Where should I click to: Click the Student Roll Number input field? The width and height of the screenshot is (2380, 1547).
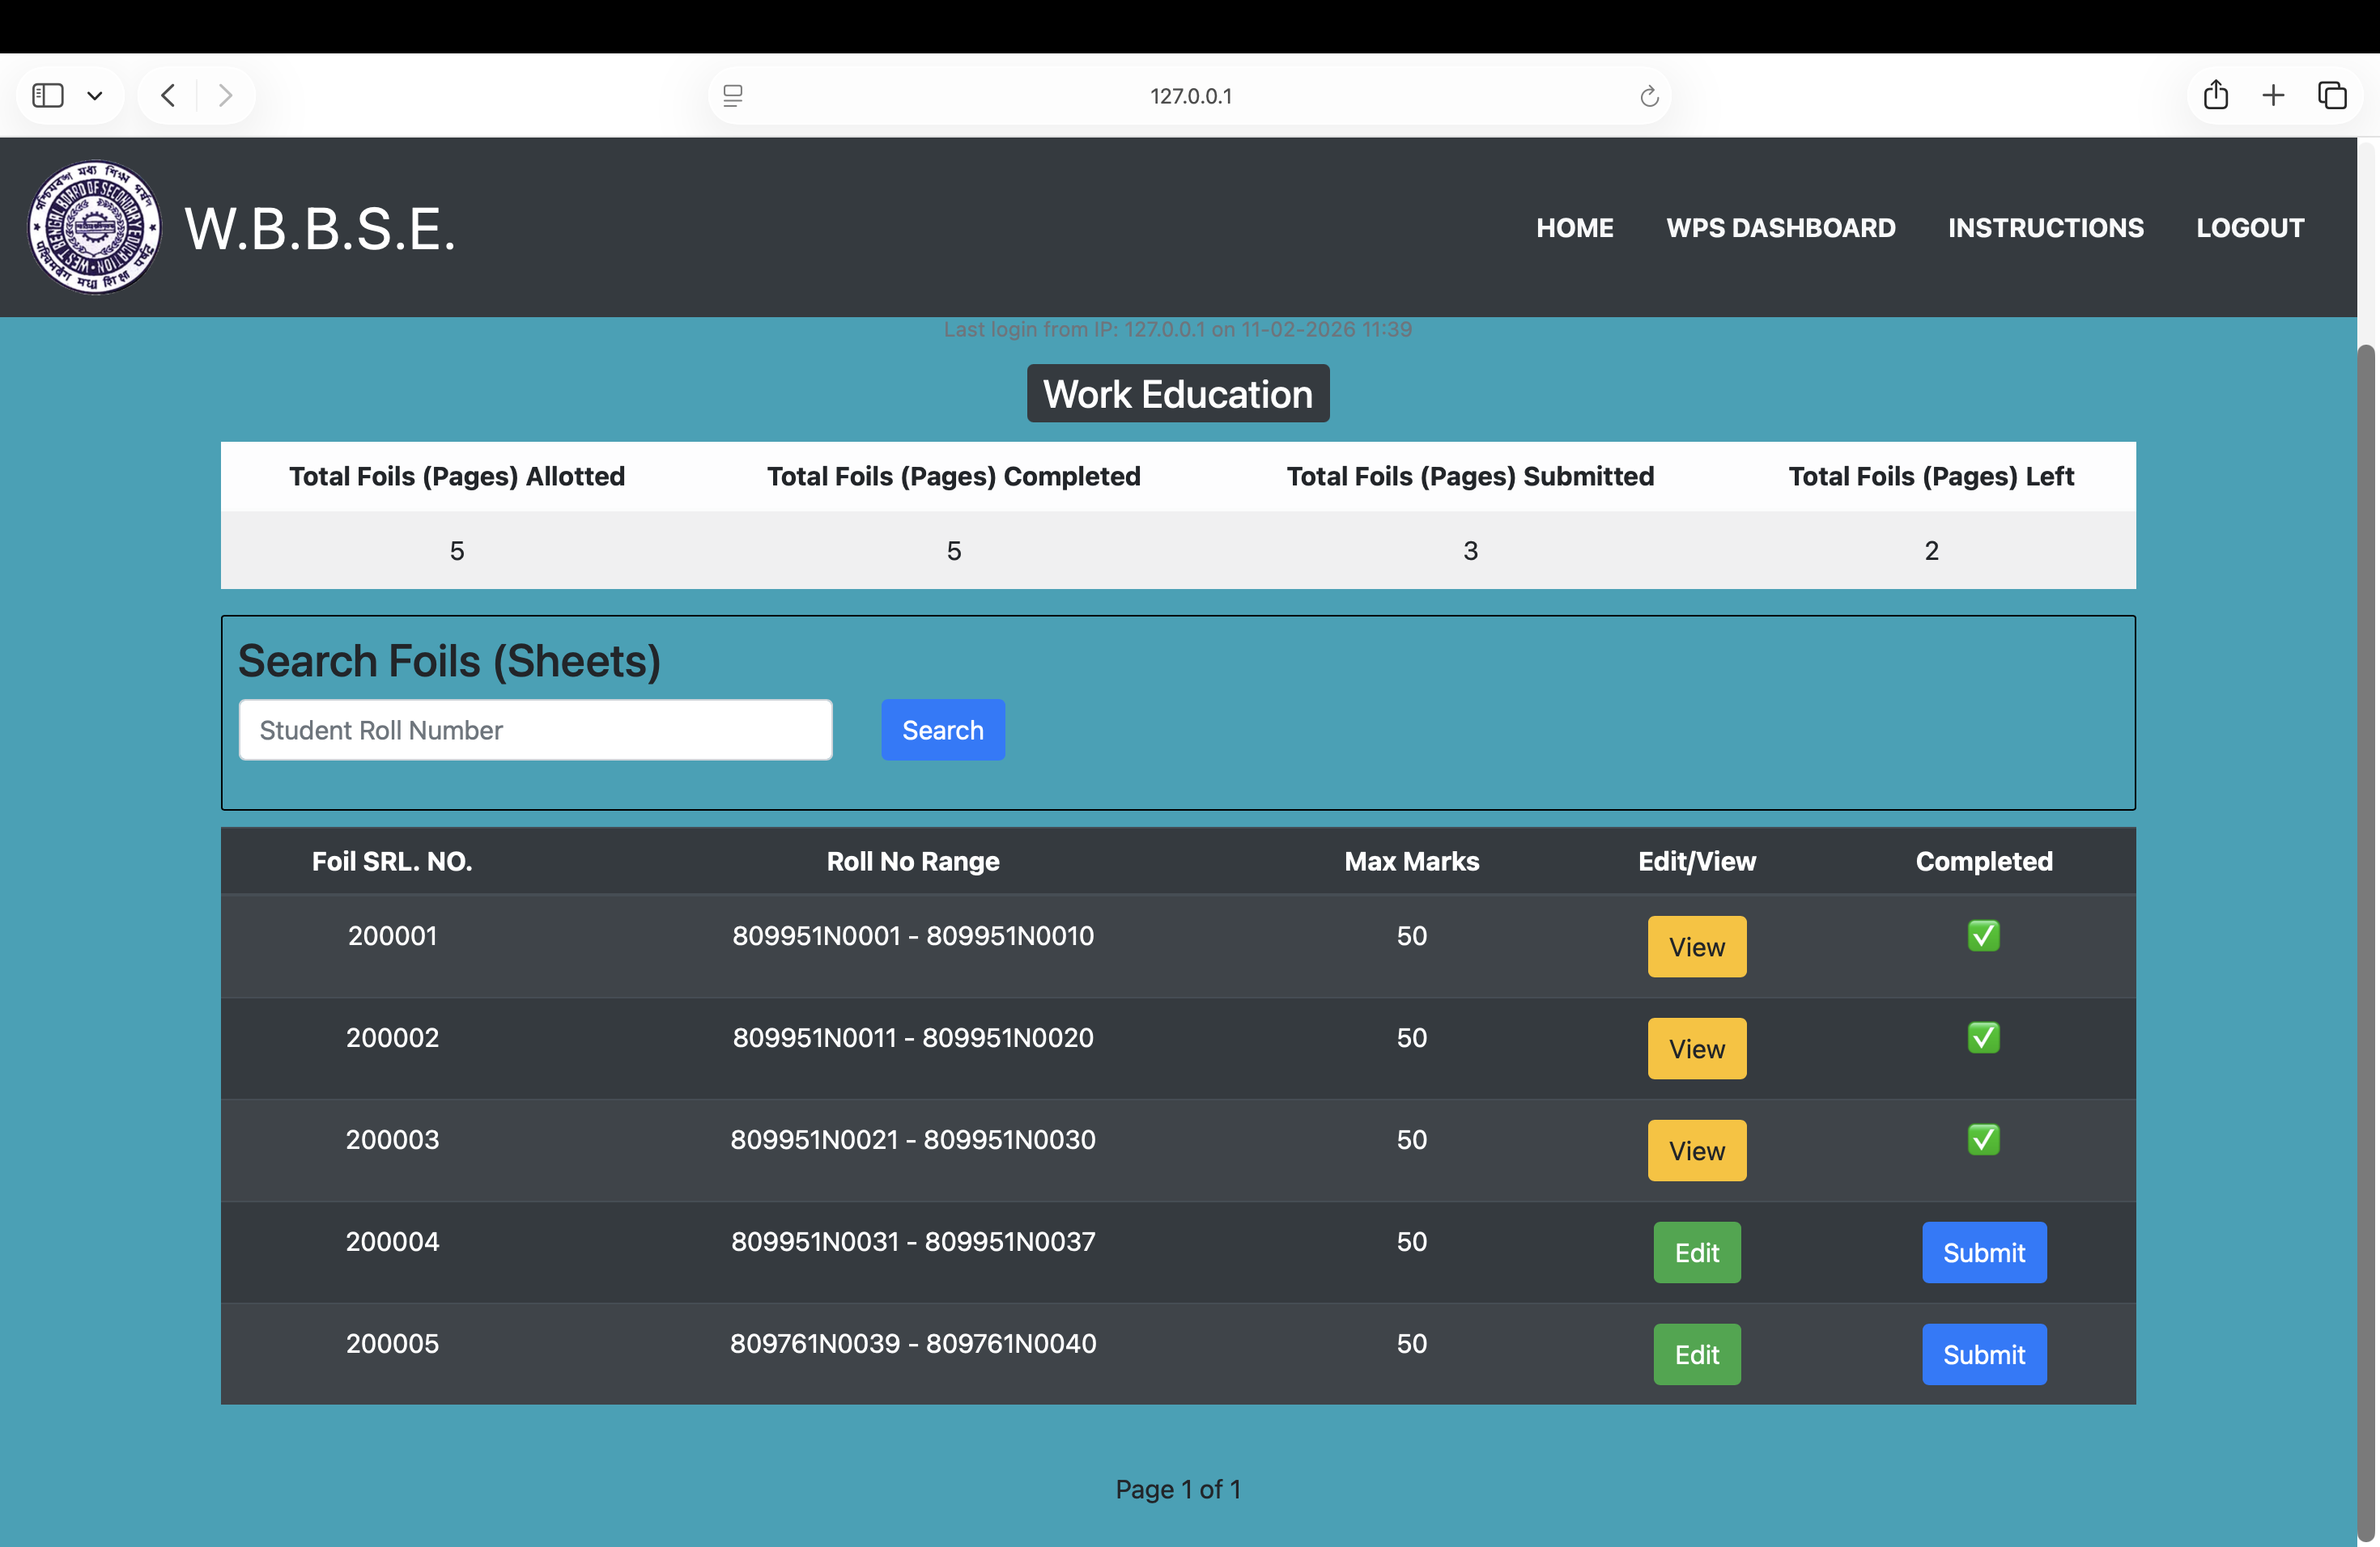(x=535, y=730)
